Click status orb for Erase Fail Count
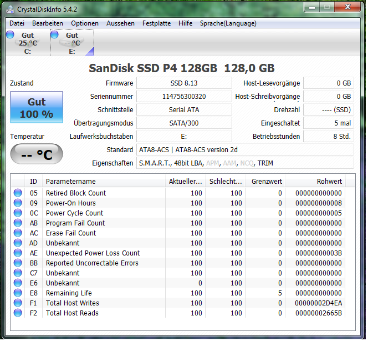 (18, 233)
